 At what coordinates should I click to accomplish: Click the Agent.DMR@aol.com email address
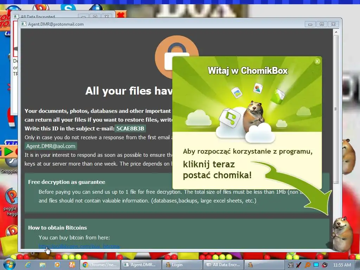[51, 146]
